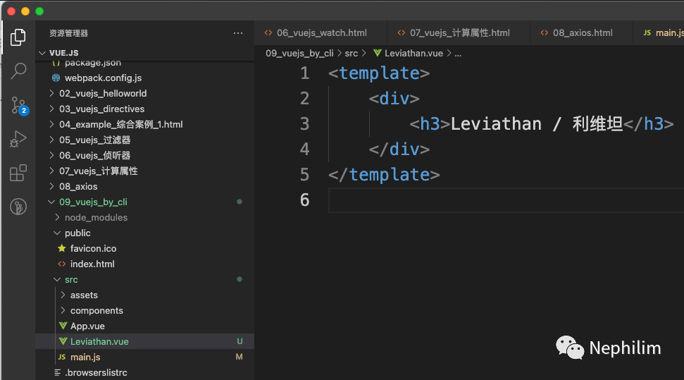Image resolution: width=684 pixels, height=380 pixels.
Task: Click the bottom activity bar leaf icon
Action: [x=18, y=207]
